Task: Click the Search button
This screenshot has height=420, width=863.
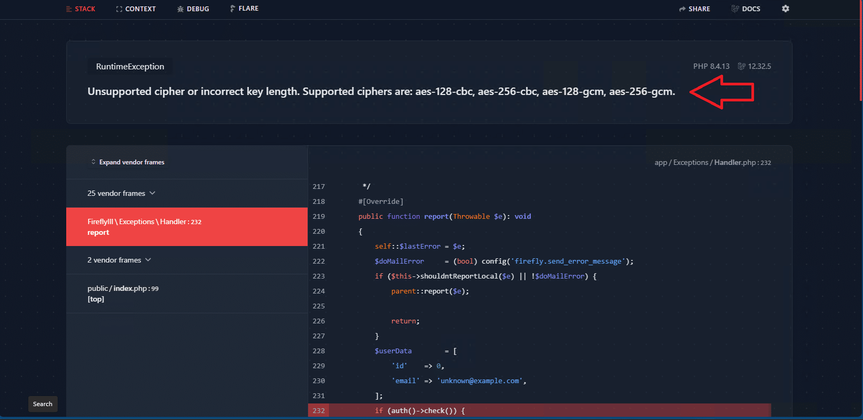Action: coord(43,404)
